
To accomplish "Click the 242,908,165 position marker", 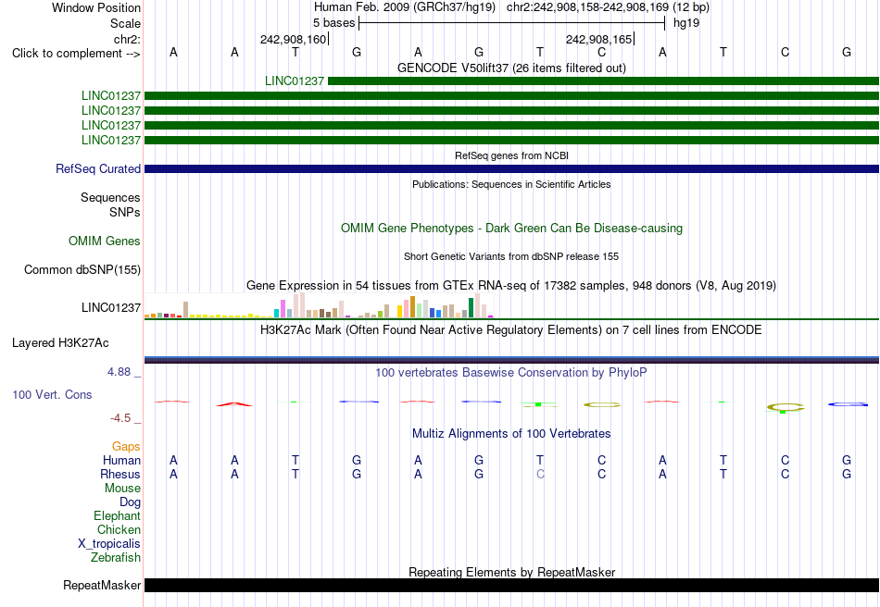I will pyautogui.click(x=598, y=39).
